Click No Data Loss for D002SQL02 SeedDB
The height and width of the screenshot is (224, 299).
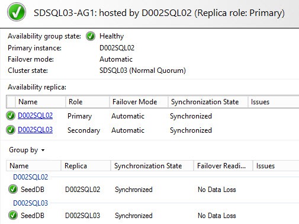(x=217, y=190)
